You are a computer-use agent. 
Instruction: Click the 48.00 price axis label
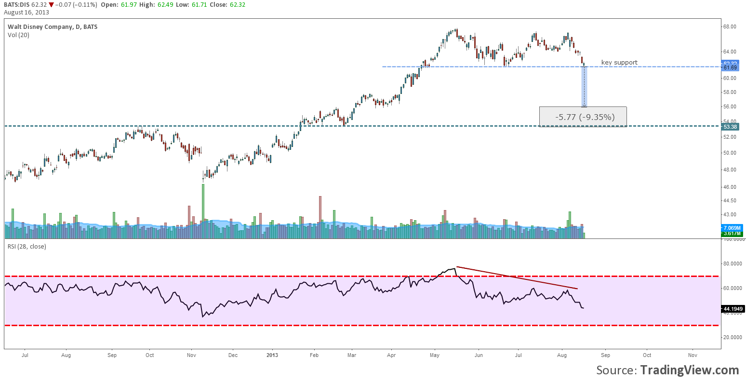[x=730, y=170]
